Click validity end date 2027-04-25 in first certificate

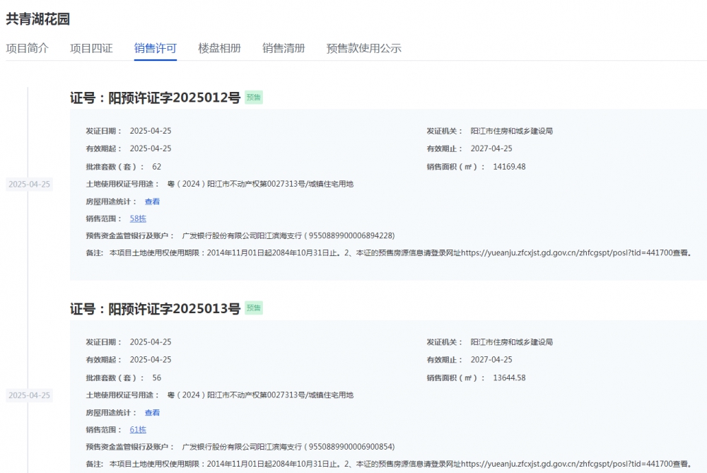491,148
